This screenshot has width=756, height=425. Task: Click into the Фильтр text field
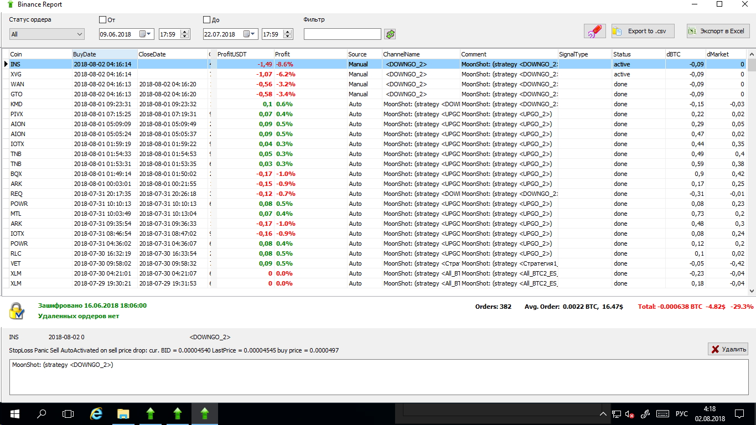point(343,34)
